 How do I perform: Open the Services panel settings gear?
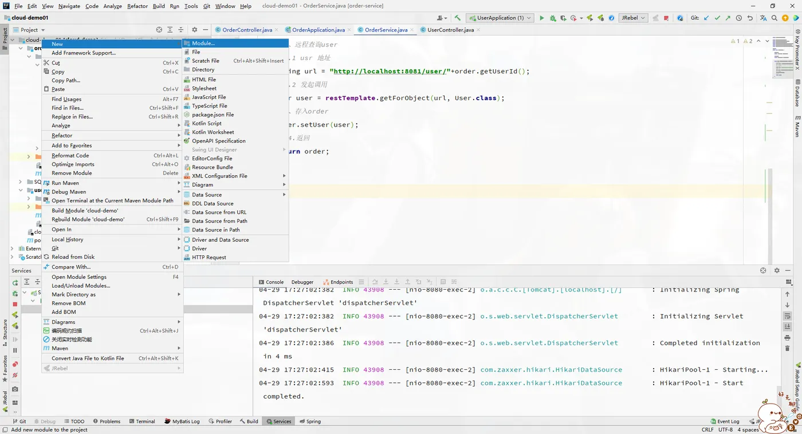click(777, 270)
